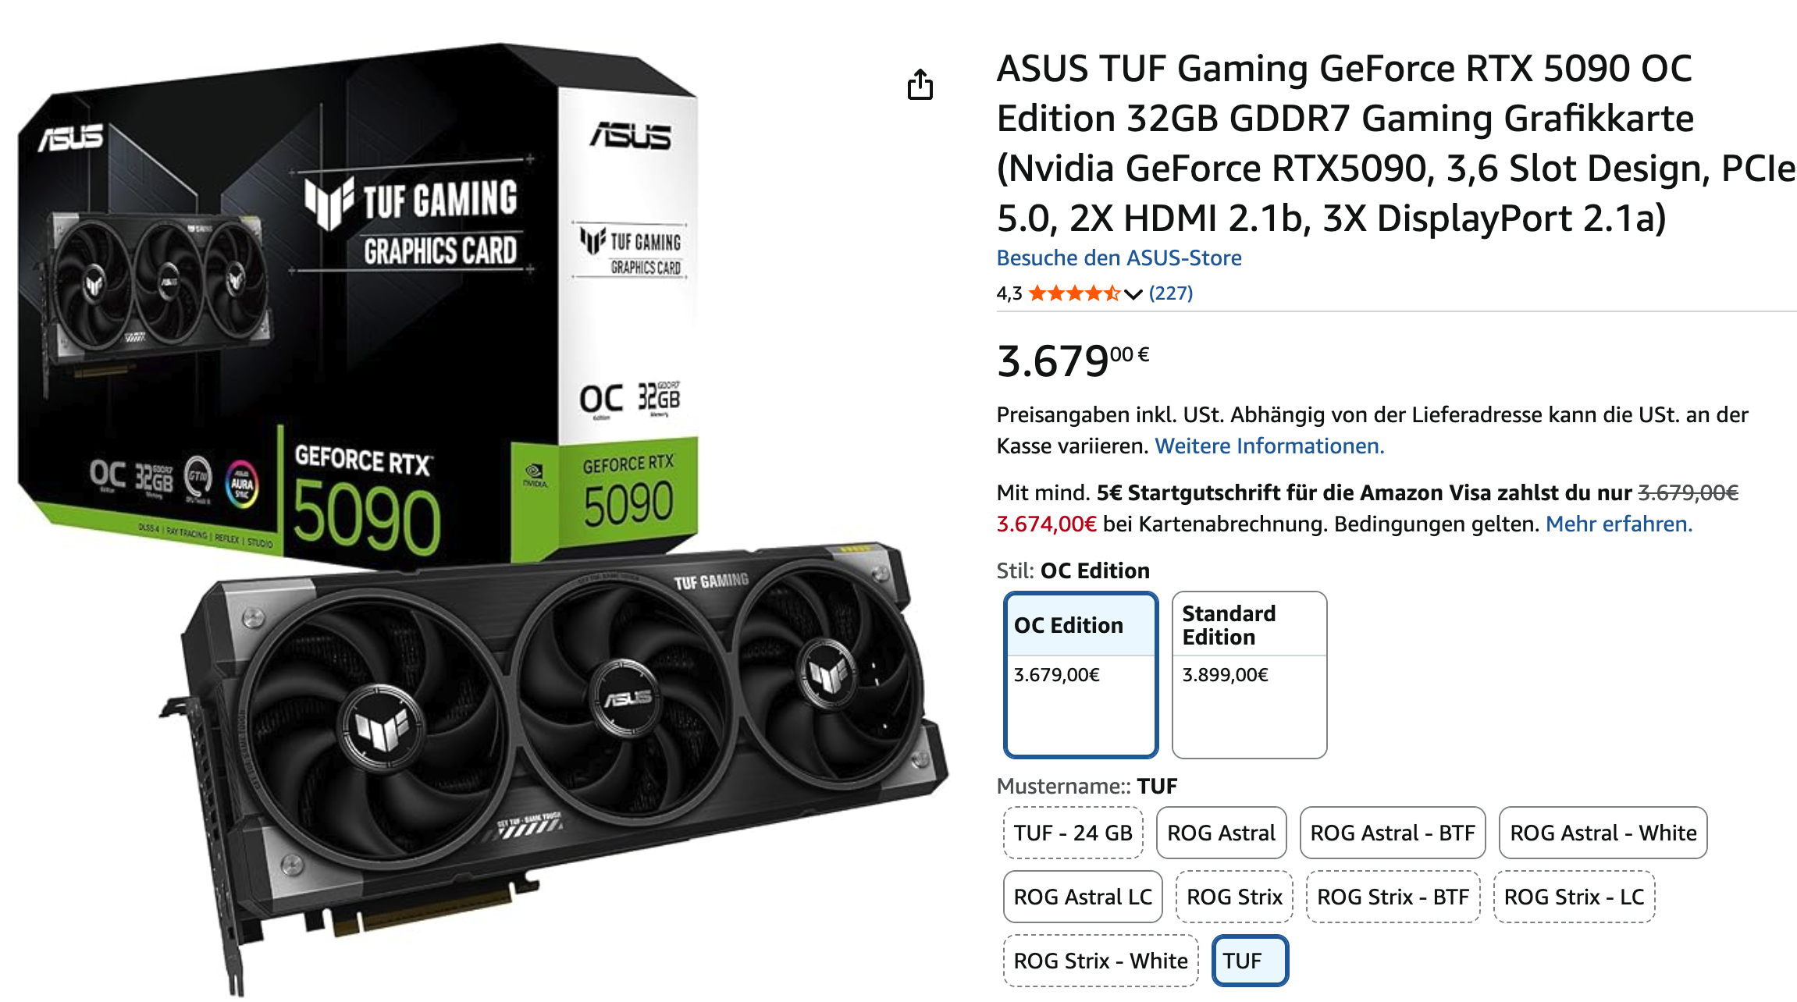The image size is (1797, 1002).
Task: Choose the ROG Astral variant
Action: 1221,833
